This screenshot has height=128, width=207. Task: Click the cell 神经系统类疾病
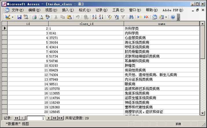coord(162,102)
